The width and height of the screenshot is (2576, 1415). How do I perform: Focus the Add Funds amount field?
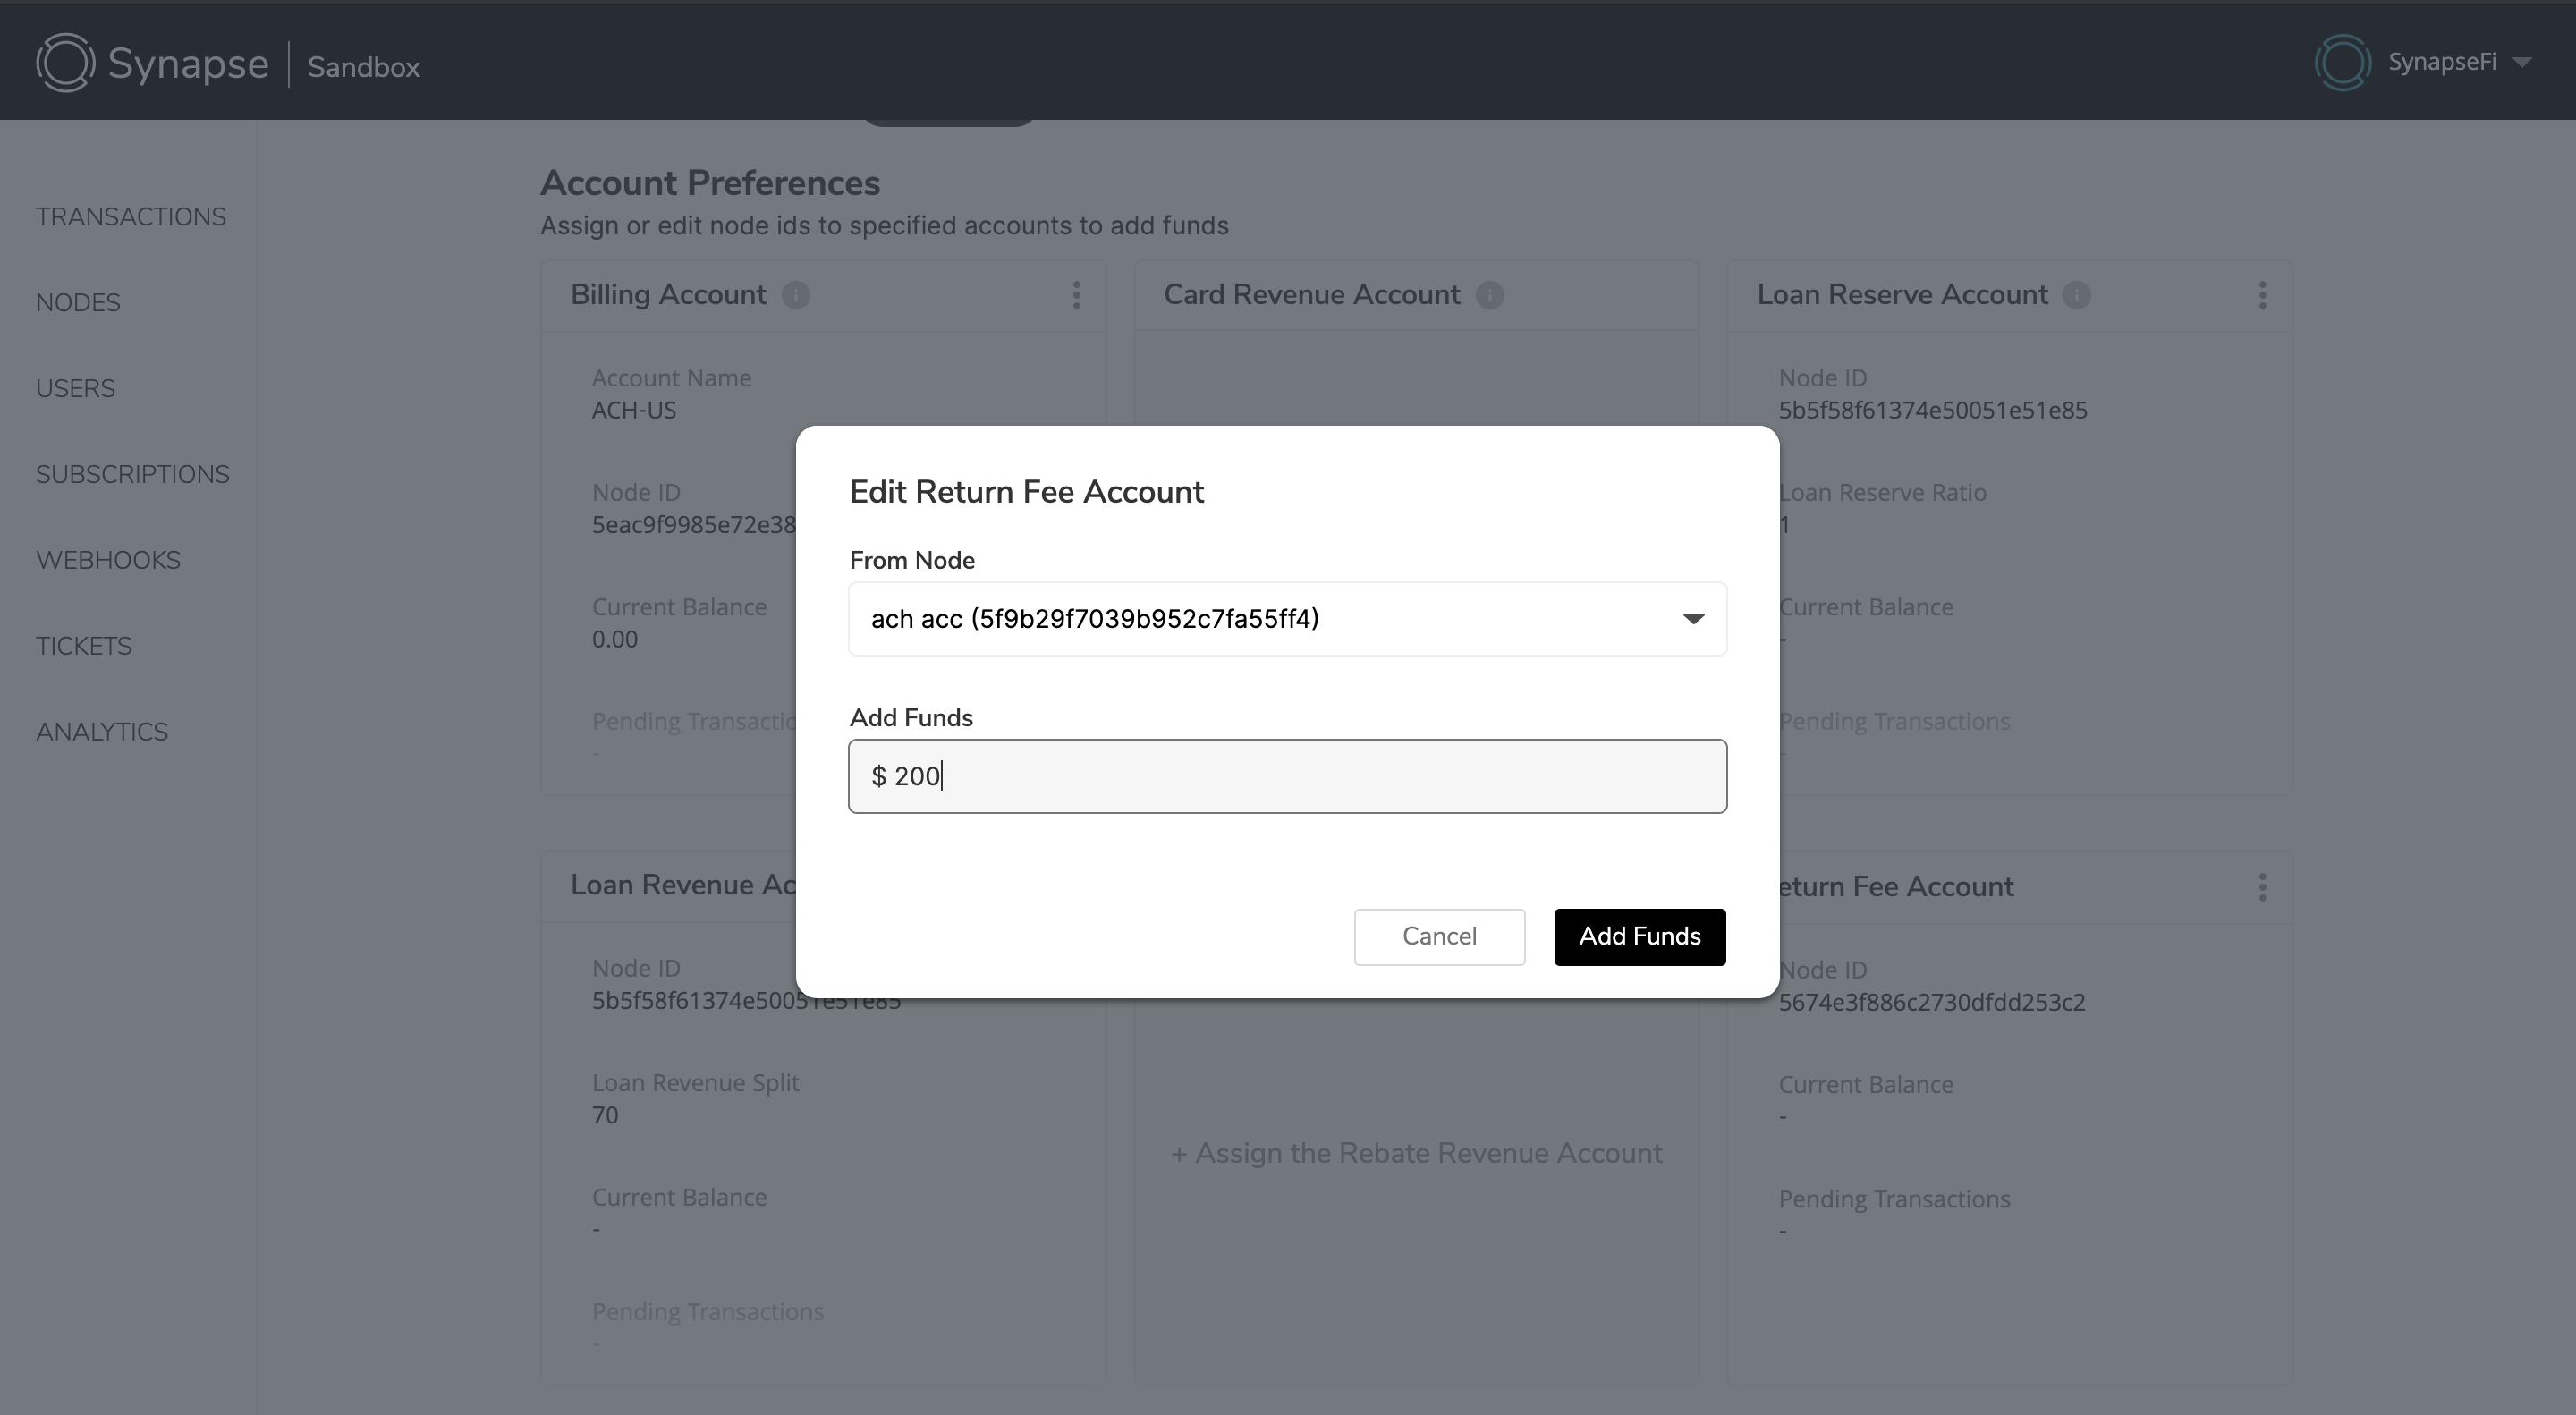(1287, 776)
